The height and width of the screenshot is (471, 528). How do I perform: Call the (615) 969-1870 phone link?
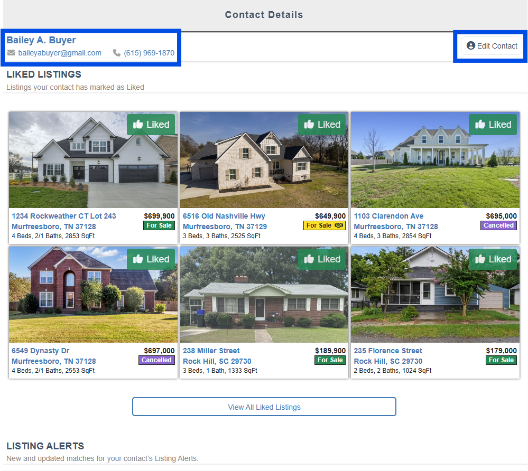(x=149, y=53)
